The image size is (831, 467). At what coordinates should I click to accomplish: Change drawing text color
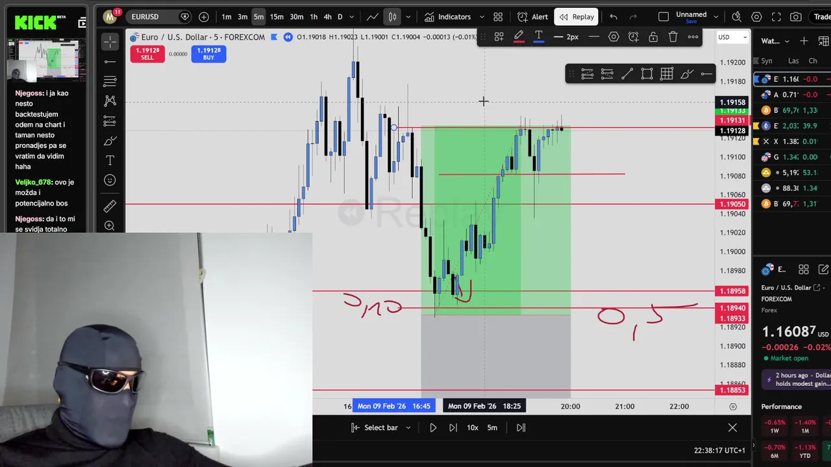[x=539, y=37]
